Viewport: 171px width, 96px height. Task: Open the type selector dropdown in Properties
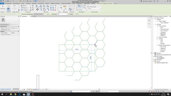pos(19,20)
